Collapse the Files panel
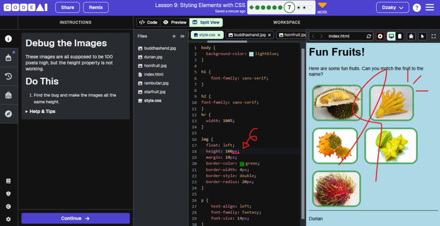 pos(183,36)
